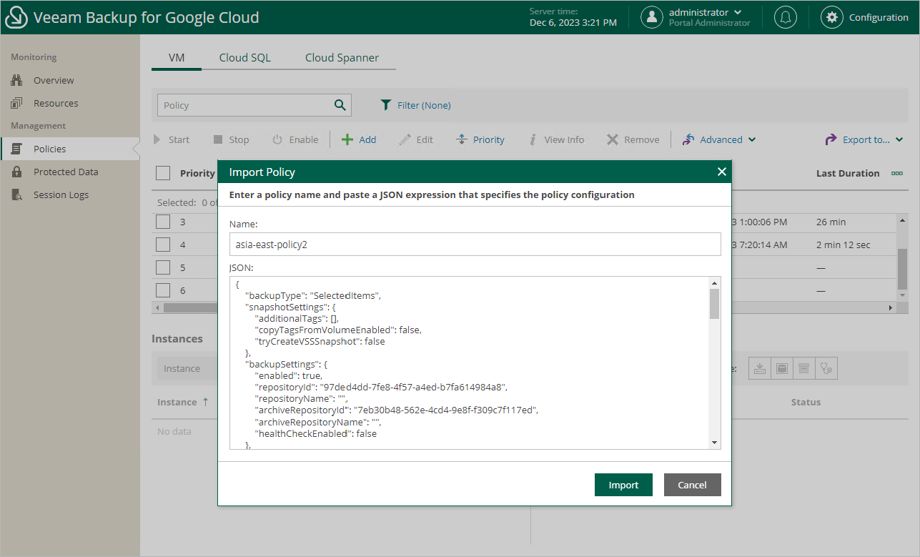
Task: Click the policy table scroll-left arrow
Action: click(157, 307)
